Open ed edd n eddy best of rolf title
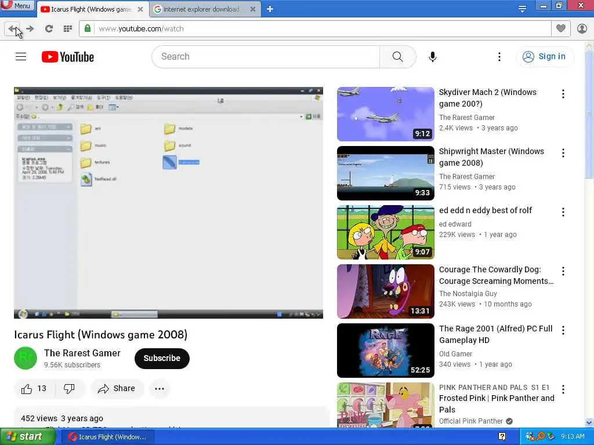The width and height of the screenshot is (594, 445). (486, 210)
